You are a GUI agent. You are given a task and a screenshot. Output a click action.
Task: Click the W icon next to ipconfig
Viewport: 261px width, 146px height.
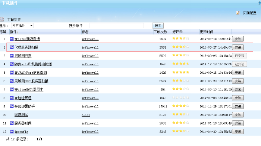(x=12, y=132)
